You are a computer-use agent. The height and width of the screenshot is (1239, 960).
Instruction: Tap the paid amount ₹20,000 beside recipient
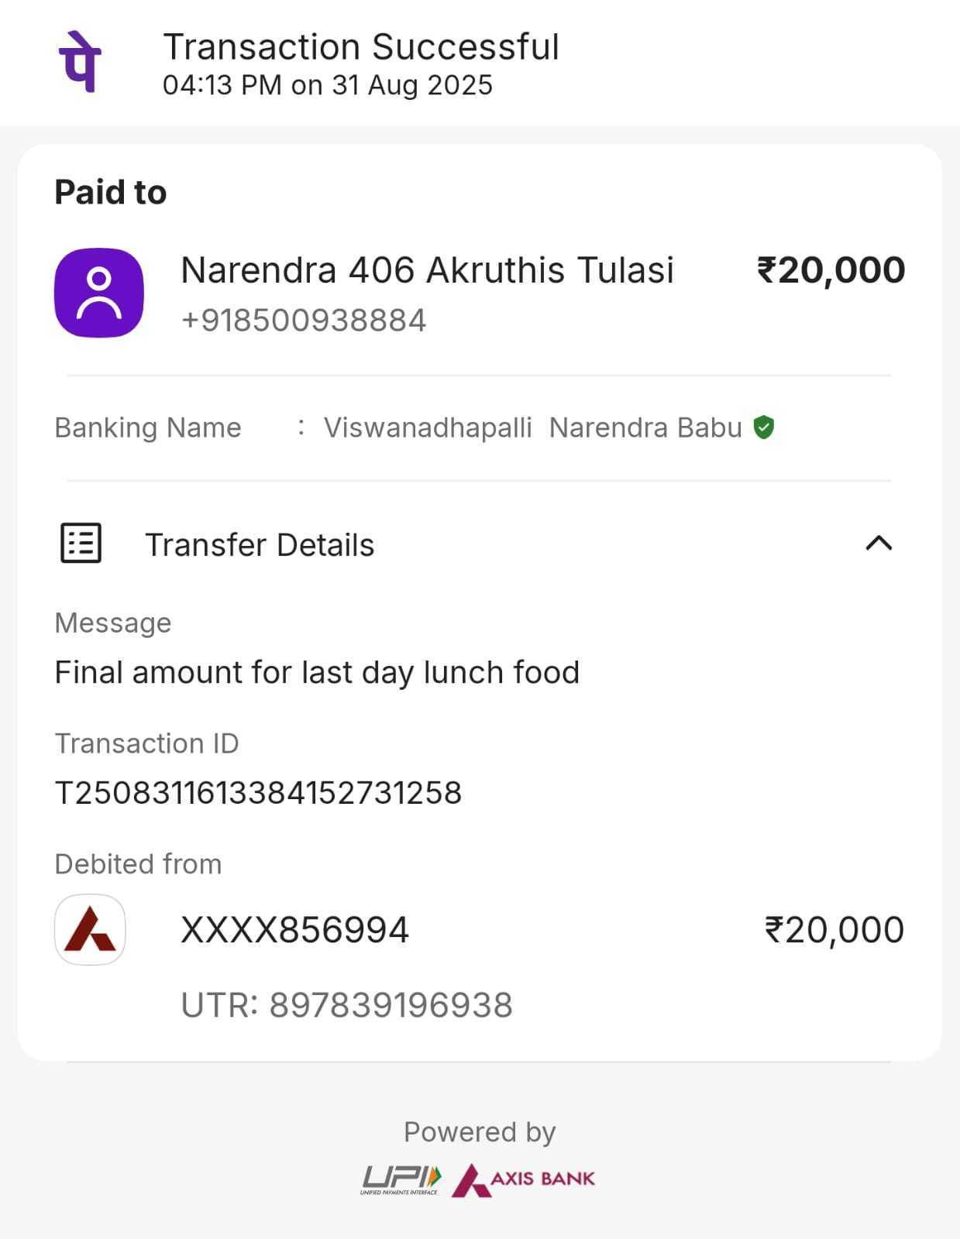click(831, 270)
